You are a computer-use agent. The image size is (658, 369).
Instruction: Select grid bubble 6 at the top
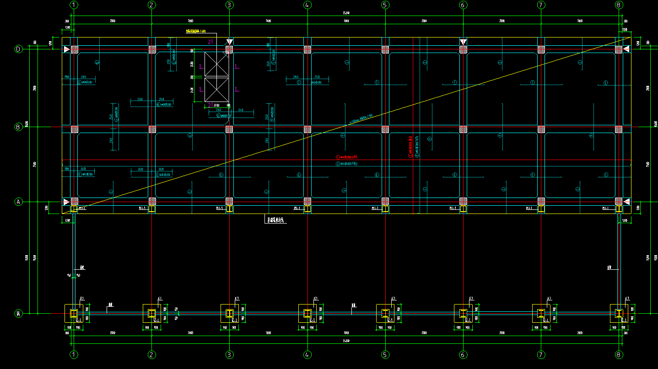tap(463, 5)
